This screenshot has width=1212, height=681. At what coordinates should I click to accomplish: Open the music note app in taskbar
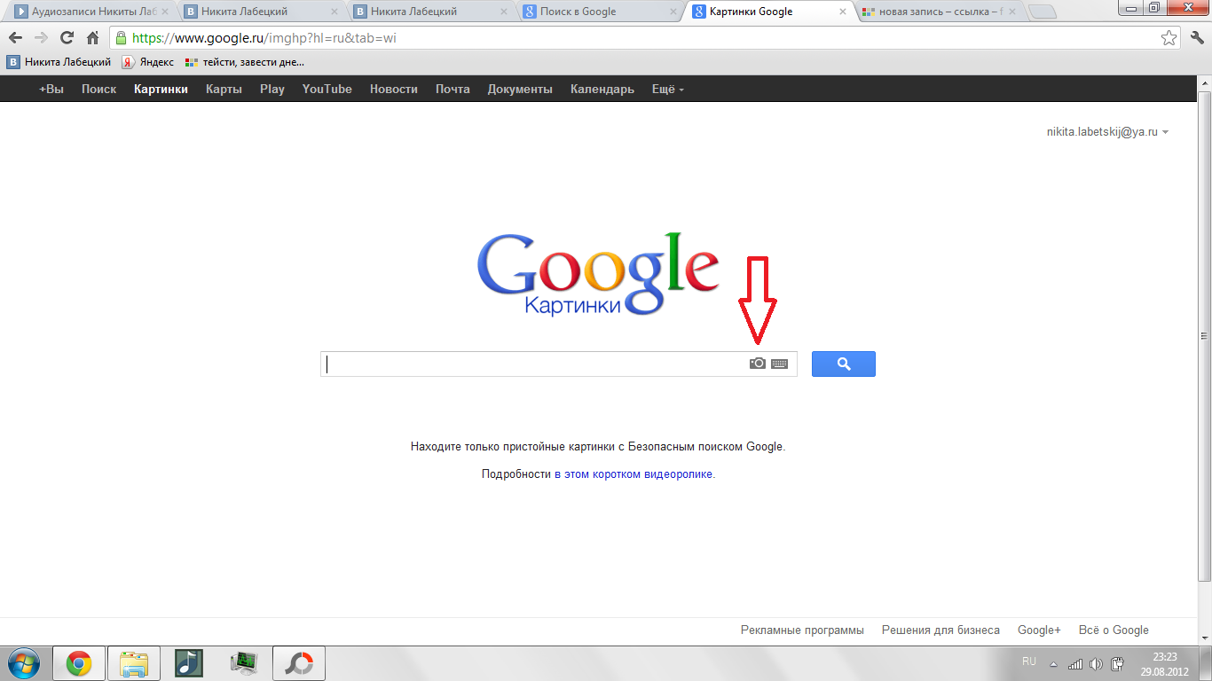point(188,663)
